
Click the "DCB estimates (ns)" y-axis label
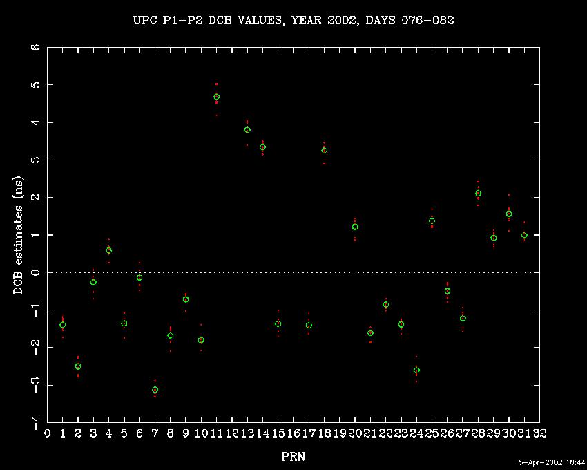(x=18, y=236)
